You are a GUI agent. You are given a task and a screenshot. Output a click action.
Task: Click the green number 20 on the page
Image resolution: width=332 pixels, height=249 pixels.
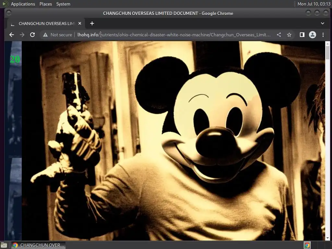click(x=15, y=59)
